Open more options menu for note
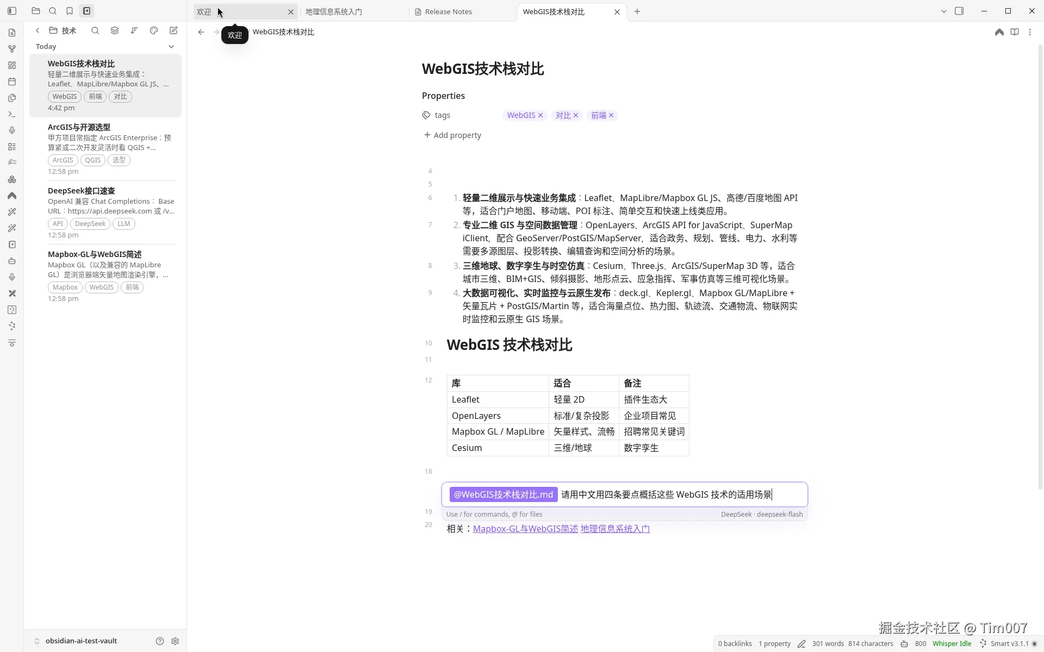Image resolution: width=1044 pixels, height=652 pixels. 1030,32
